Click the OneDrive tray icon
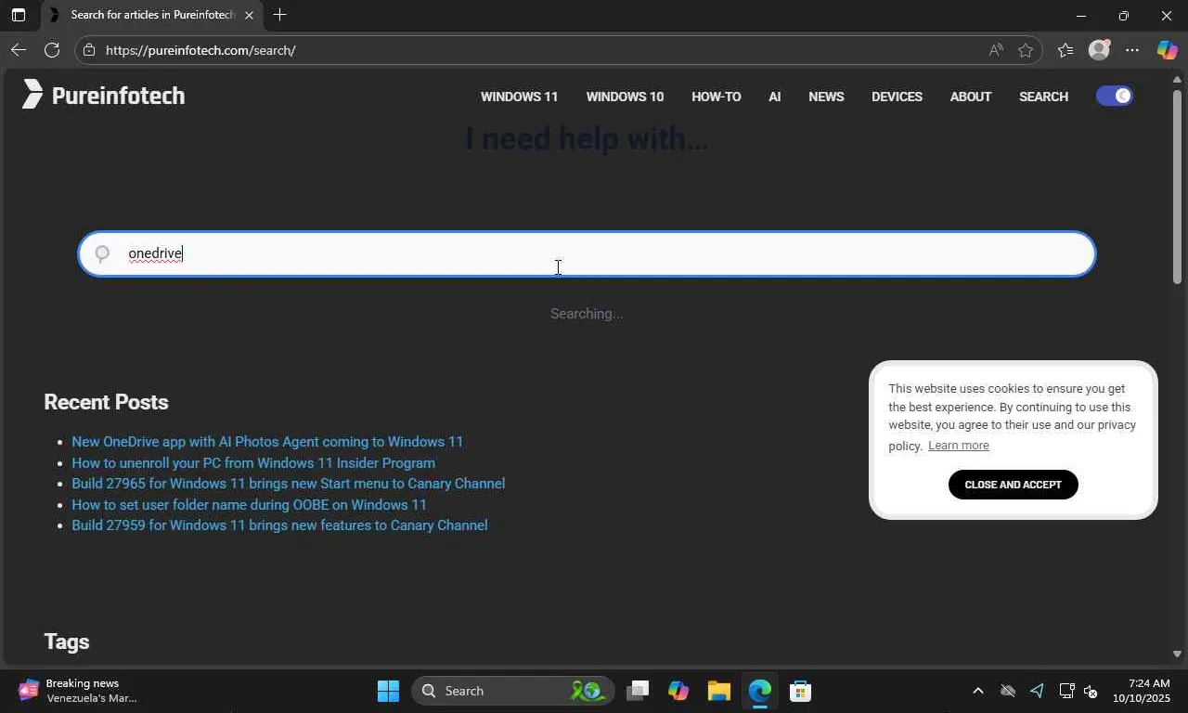Viewport: 1188px width, 713px height. click(x=1007, y=691)
